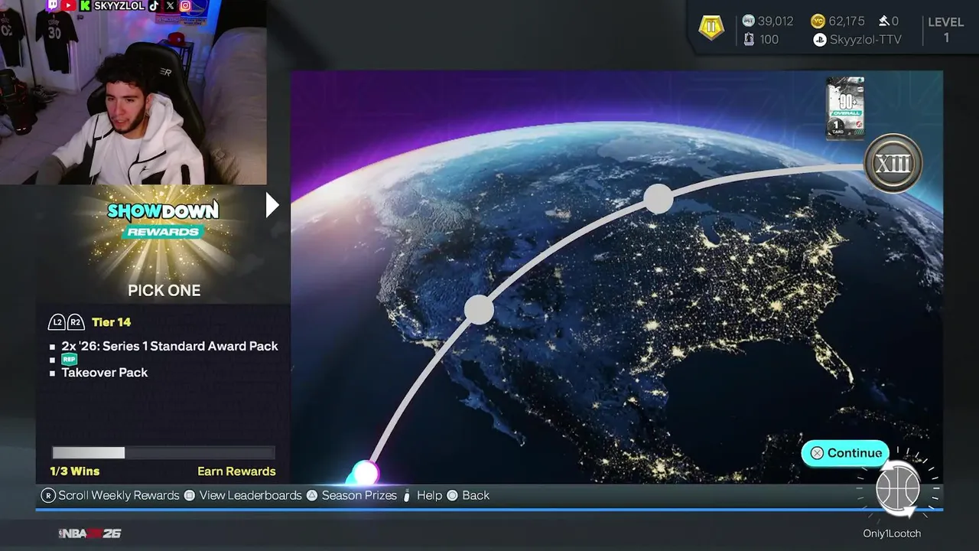The width and height of the screenshot is (979, 551).
Task: Click the gold tier II badge
Action: 711,28
